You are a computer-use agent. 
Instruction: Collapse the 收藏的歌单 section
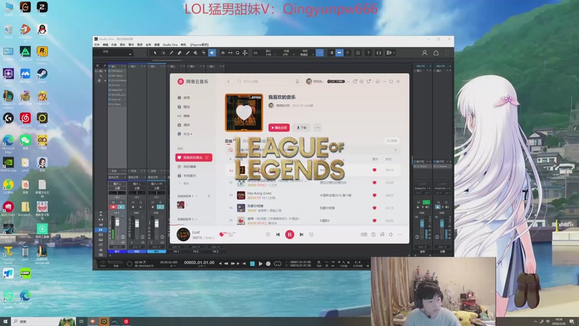[197, 220]
